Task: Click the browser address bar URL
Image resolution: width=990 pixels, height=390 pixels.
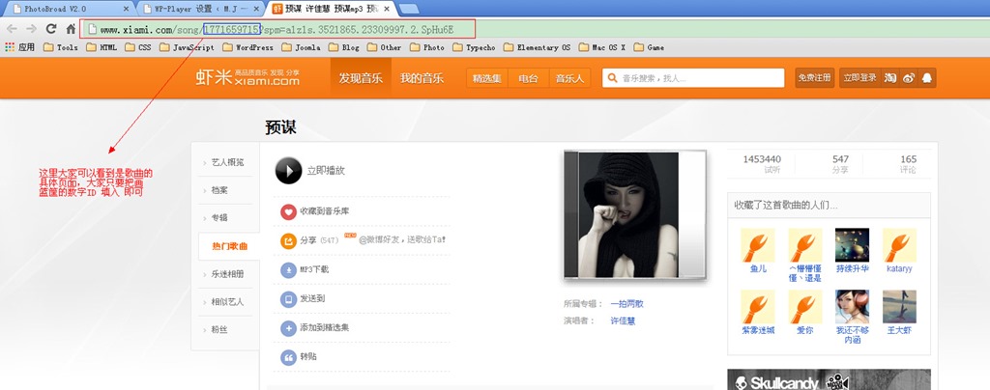Action: (x=277, y=29)
